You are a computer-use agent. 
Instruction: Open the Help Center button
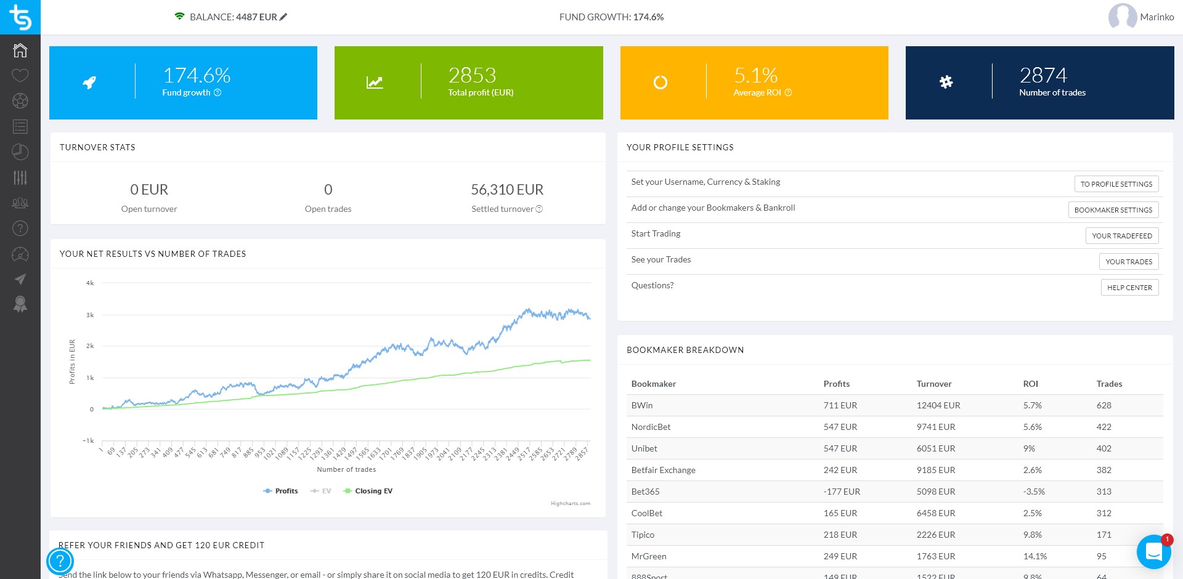(x=1129, y=288)
